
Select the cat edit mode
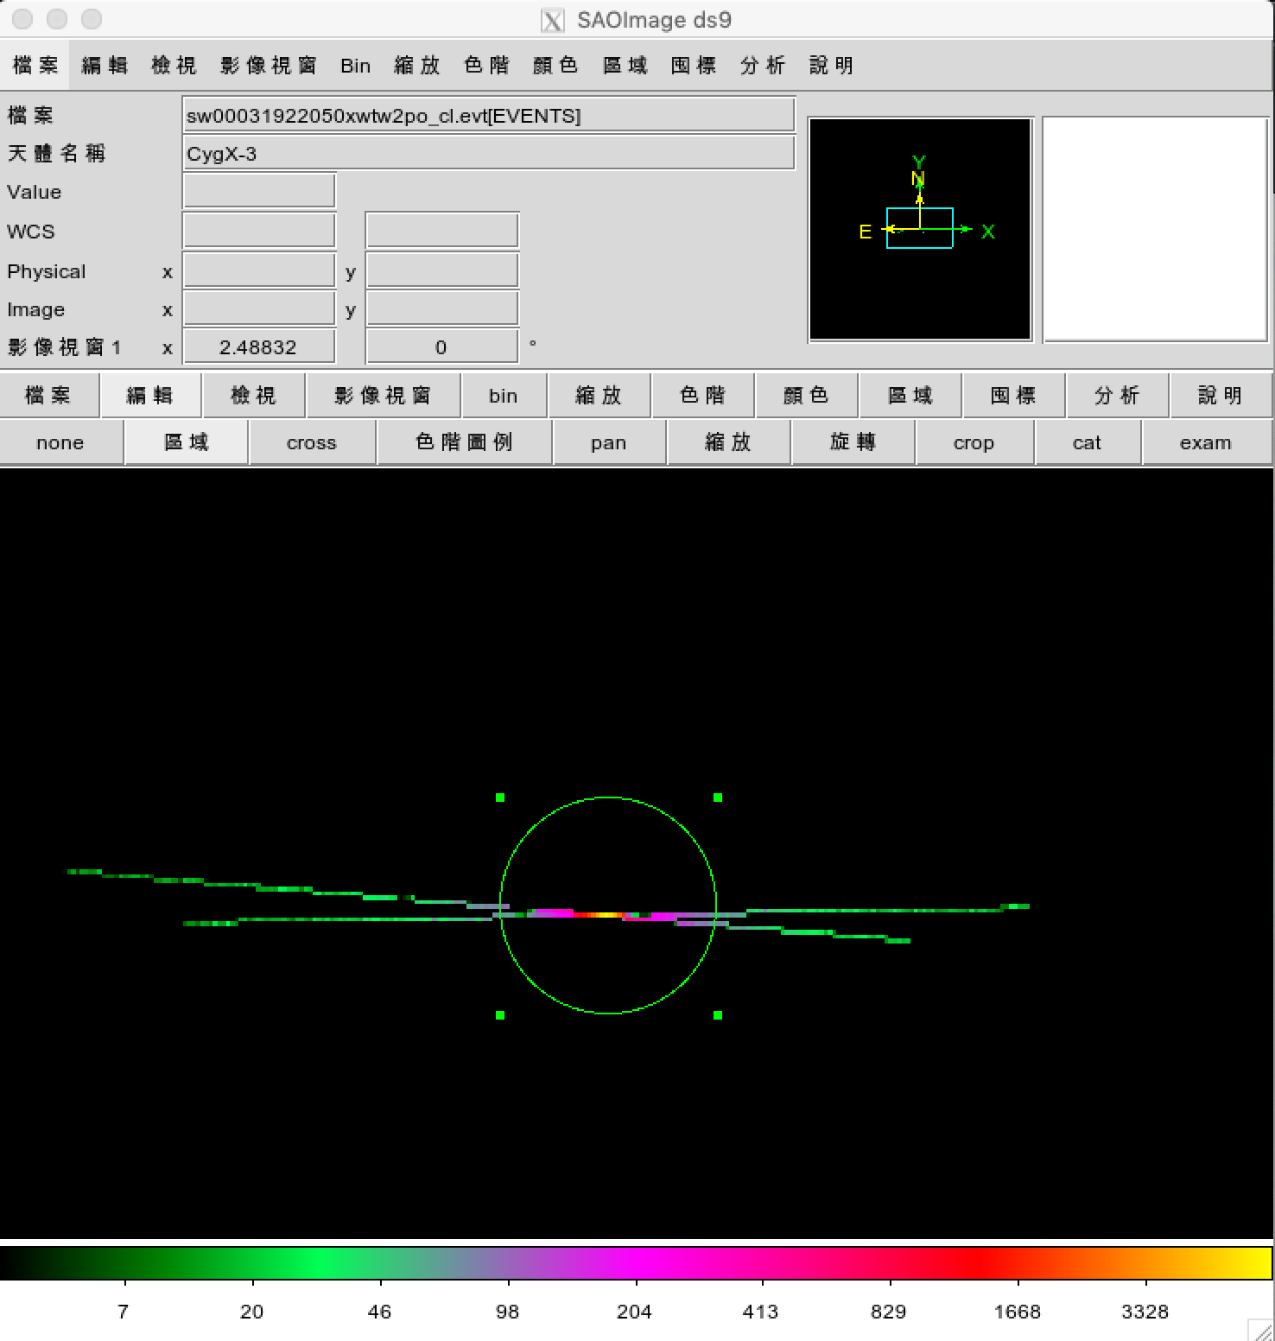click(1088, 443)
